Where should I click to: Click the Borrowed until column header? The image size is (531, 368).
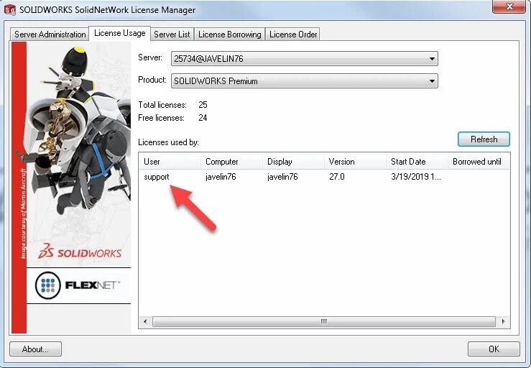click(x=479, y=162)
